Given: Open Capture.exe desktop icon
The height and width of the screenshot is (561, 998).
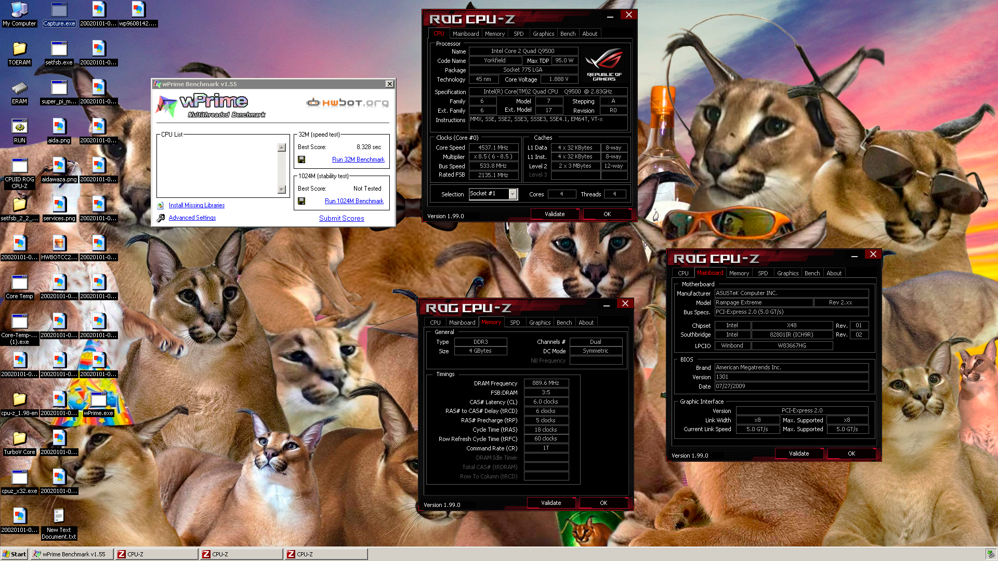Looking at the screenshot, I should tap(59, 14).
